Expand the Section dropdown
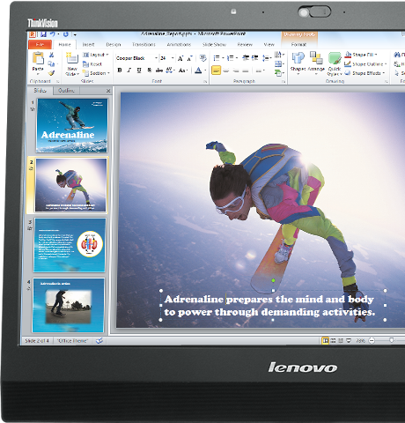 (96, 73)
